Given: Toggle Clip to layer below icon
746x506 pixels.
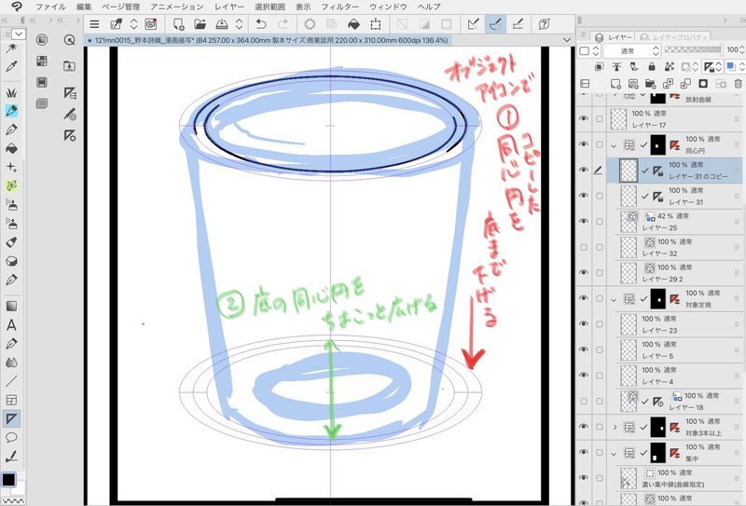Looking at the screenshot, I should click(x=599, y=66).
